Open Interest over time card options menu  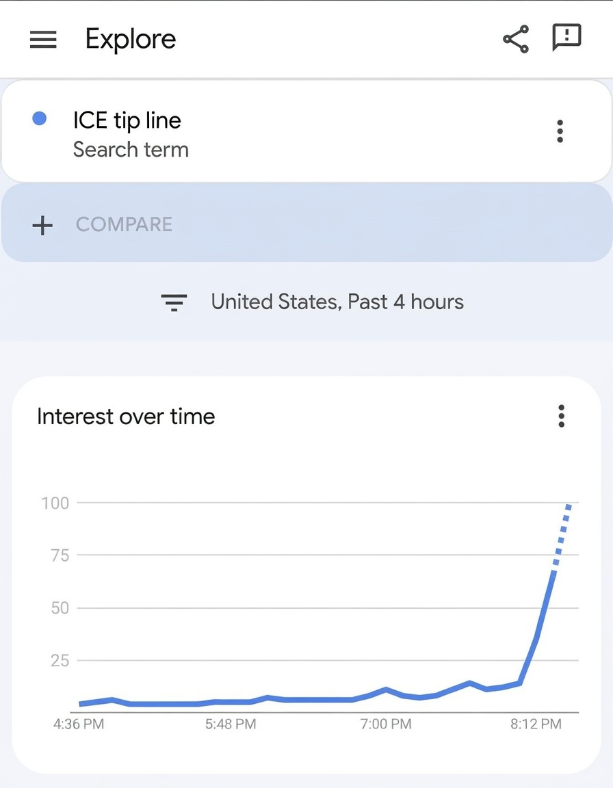pyautogui.click(x=561, y=416)
